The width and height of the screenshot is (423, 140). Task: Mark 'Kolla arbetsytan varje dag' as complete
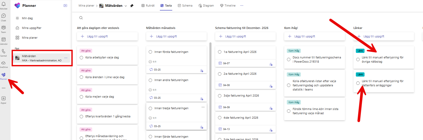[81, 58]
